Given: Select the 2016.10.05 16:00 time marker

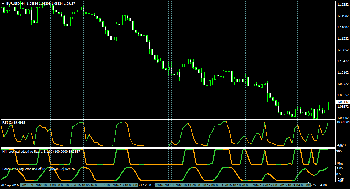Looking at the screenshot, I should [x=86, y=185].
